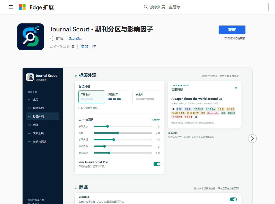
Task: Click the IF 86.1 tag
Action: pyautogui.click(x=179, y=109)
